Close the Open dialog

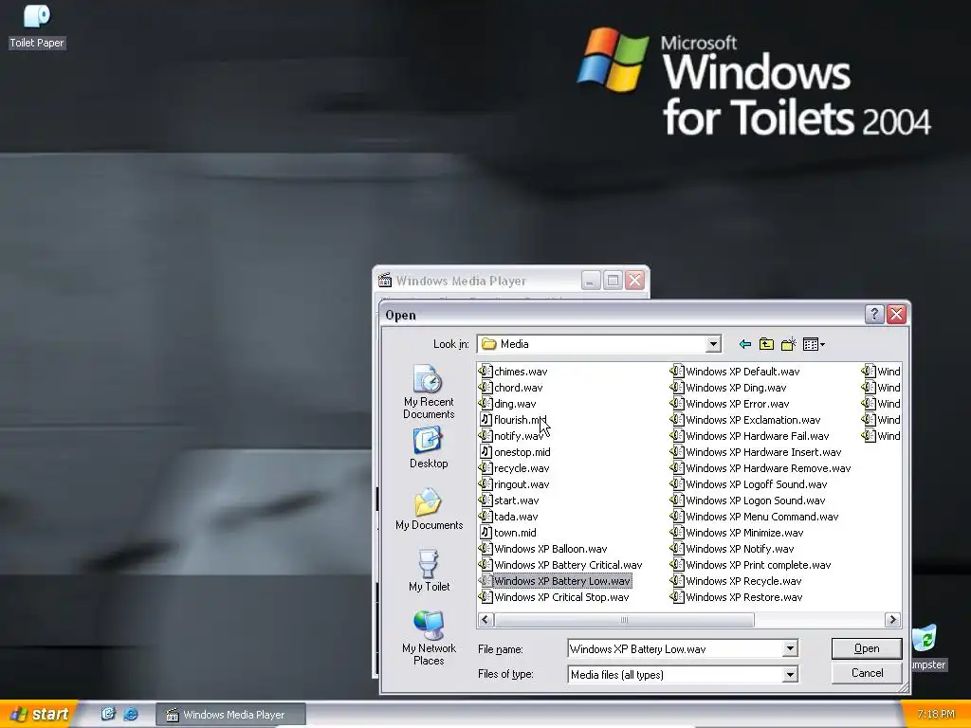(897, 315)
